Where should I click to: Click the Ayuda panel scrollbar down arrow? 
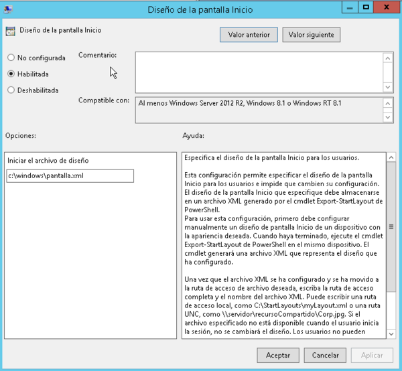[x=391, y=335]
